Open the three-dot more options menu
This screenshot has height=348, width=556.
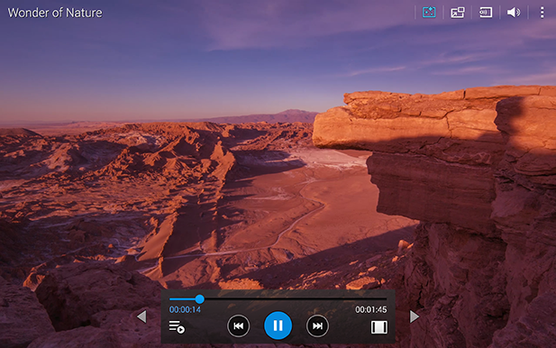pos(542,13)
